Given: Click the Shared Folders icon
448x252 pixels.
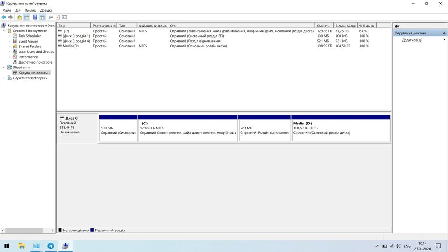Looking at the screenshot, I should 15,47.
